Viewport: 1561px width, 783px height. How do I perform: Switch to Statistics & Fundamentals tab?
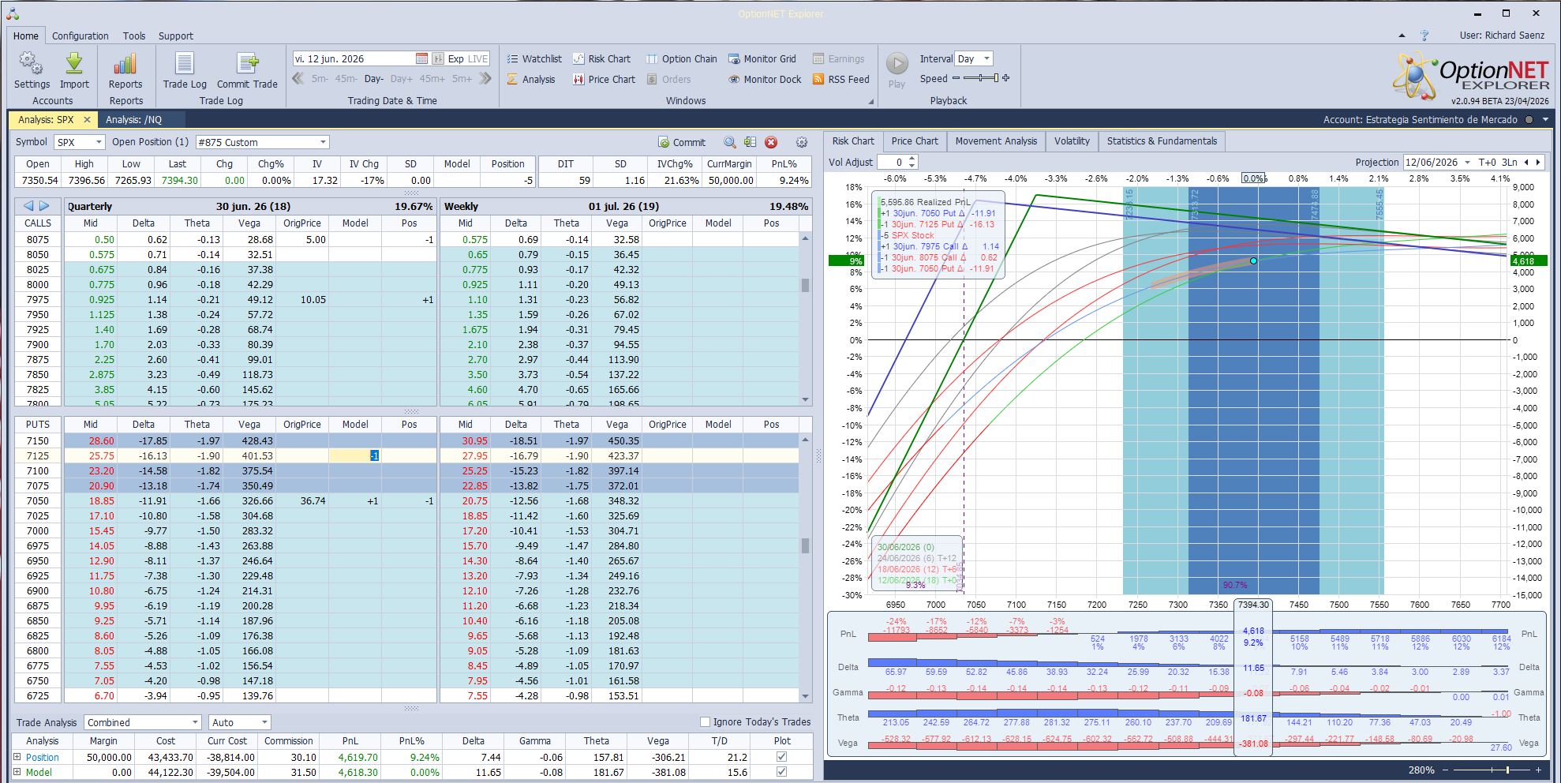pos(1162,141)
